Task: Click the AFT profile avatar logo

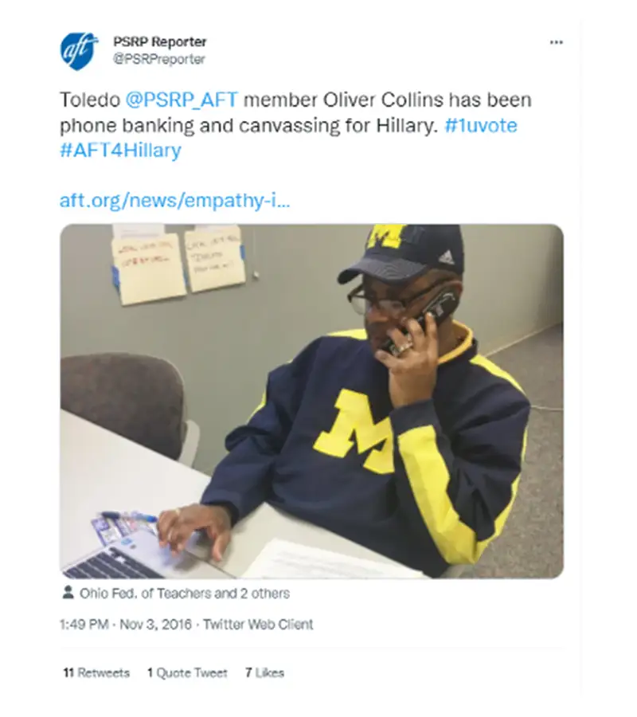Action: 79,51
